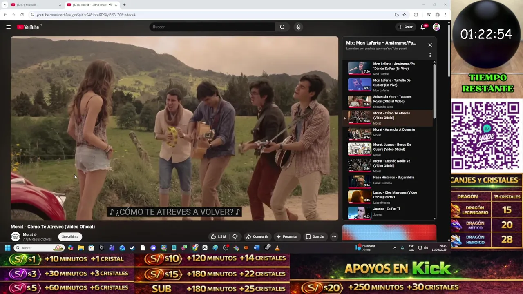523x294 pixels.
Task: Open the mix playlist options menu
Action: tap(430, 55)
